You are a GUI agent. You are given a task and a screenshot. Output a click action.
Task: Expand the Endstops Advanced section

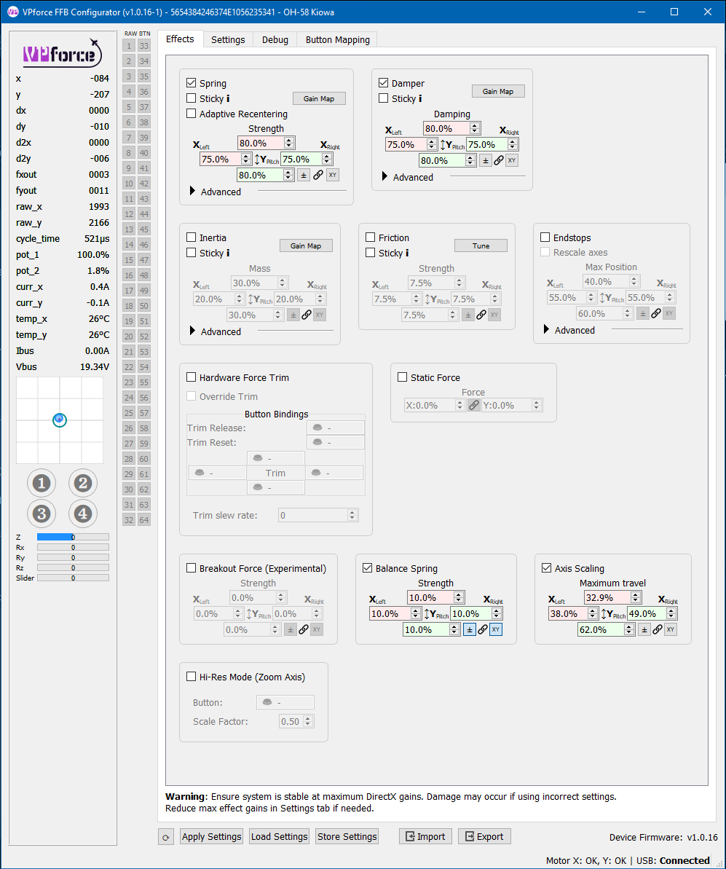click(x=546, y=330)
